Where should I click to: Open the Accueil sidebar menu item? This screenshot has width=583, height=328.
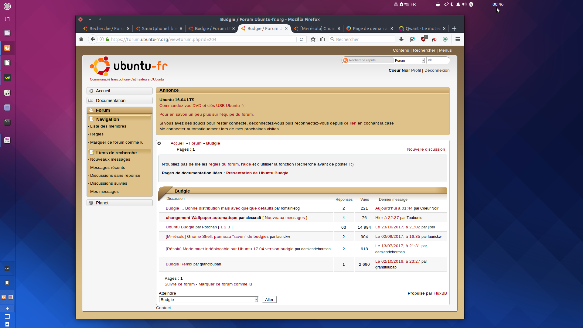click(x=120, y=91)
